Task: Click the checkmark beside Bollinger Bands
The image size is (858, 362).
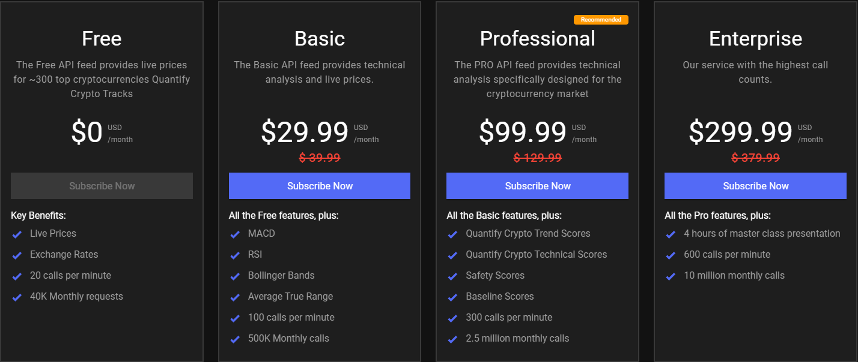Action: tap(235, 276)
